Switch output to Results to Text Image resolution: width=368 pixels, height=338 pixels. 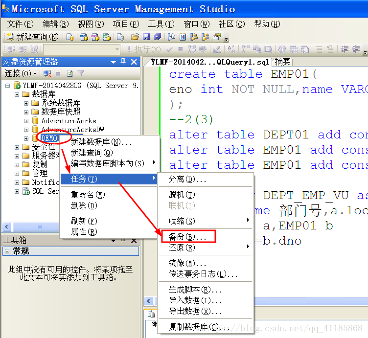pyautogui.click(x=282, y=49)
